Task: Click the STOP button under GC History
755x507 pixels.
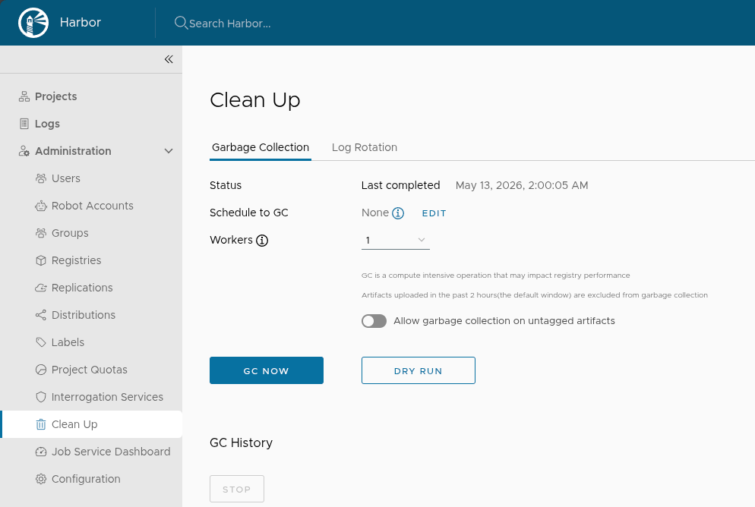Action: pyautogui.click(x=237, y=489)
